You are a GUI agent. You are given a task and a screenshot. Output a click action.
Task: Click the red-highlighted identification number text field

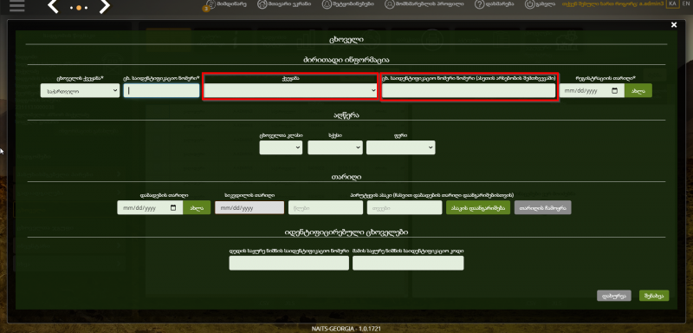[x=469, y=91]
